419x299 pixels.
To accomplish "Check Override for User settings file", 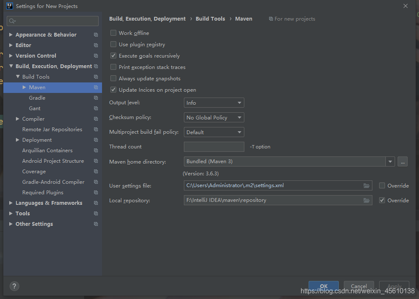I will (x=382, y=185).
